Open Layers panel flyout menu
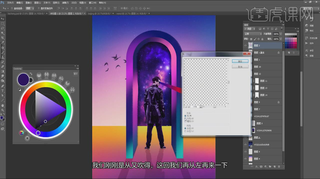This screenshot has width=320, height=179. click(x=283, y=25)
